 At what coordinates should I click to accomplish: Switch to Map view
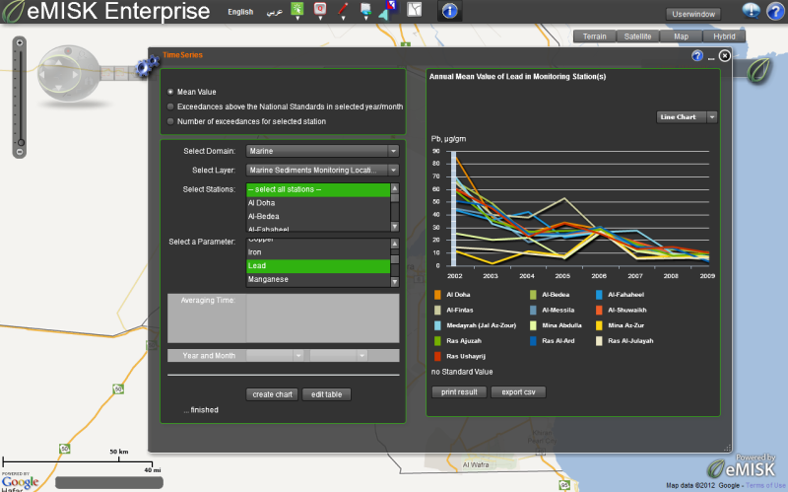point(681,36)
